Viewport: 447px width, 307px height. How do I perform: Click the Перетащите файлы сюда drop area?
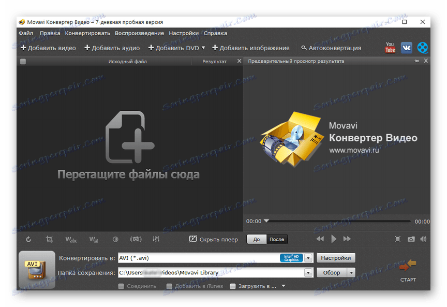(129, 148)
